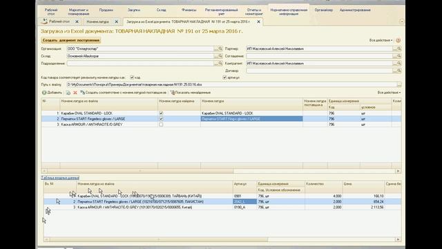Toggle the 'артикул' checkbox
442x249 pixels.
click(x=224, y=77)
